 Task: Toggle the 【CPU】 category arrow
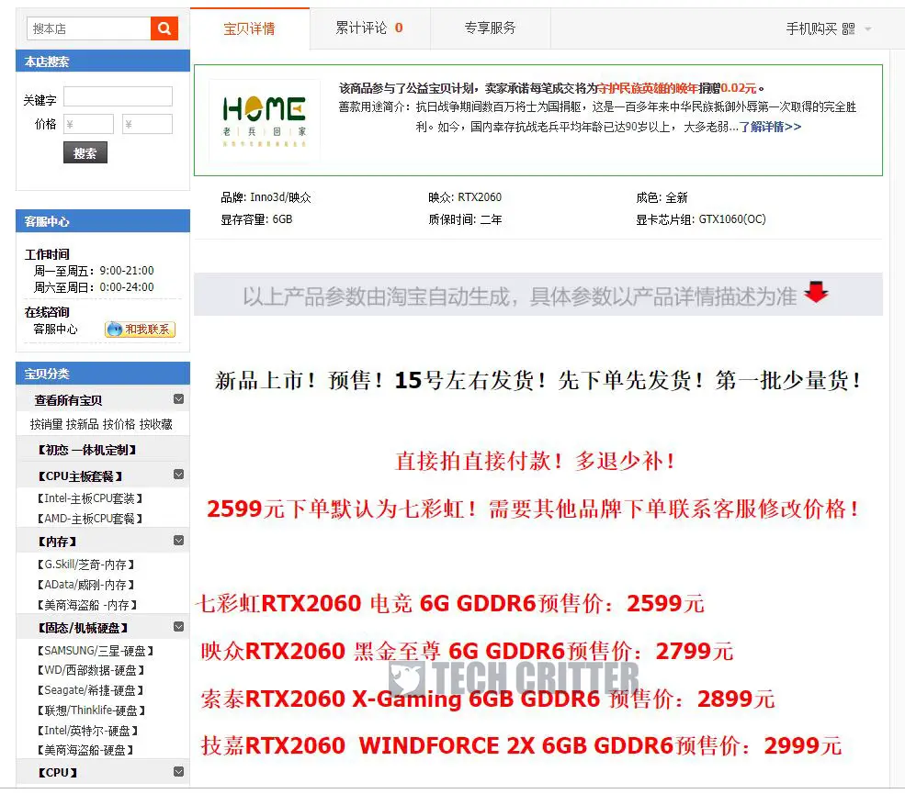[x=179, y=772]
